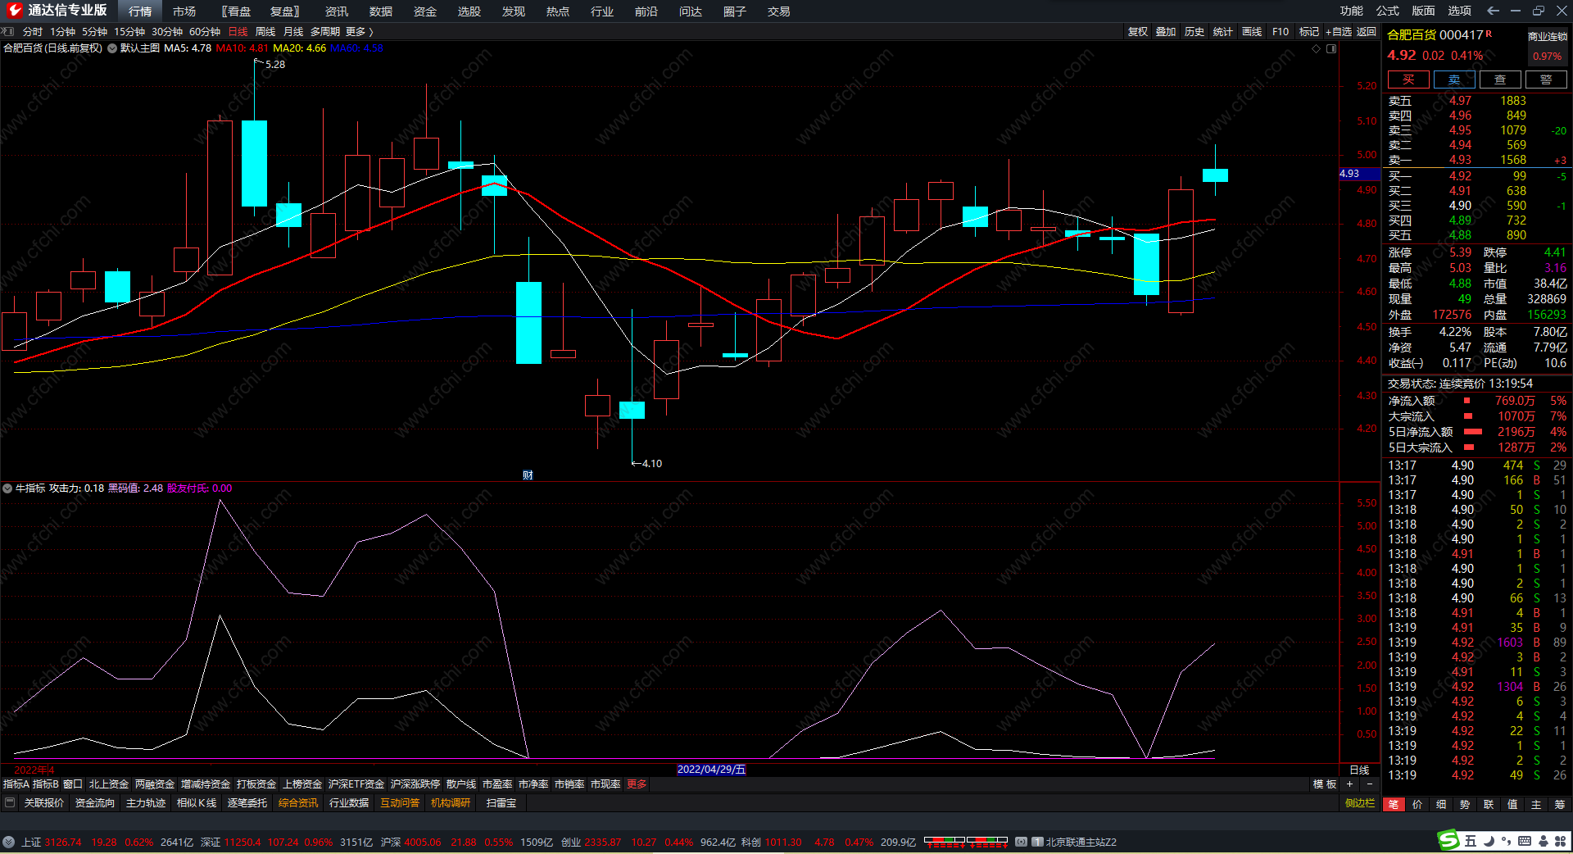Open the 资金流向 bottom tab

[95, 803]
